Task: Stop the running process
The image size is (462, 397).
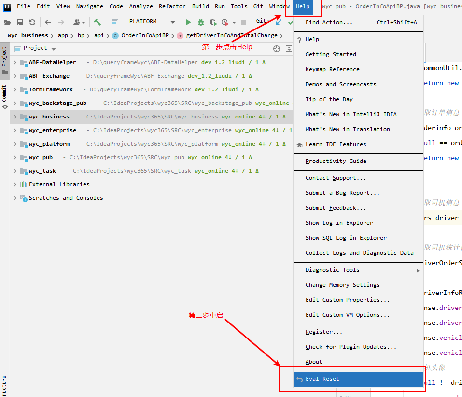Action: [x=245, y=22]
